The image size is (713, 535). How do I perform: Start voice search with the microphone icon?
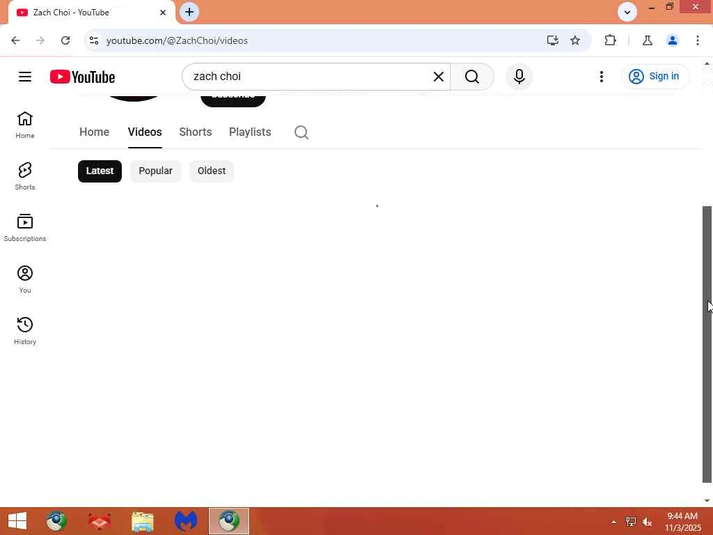[x=519, y=77]
